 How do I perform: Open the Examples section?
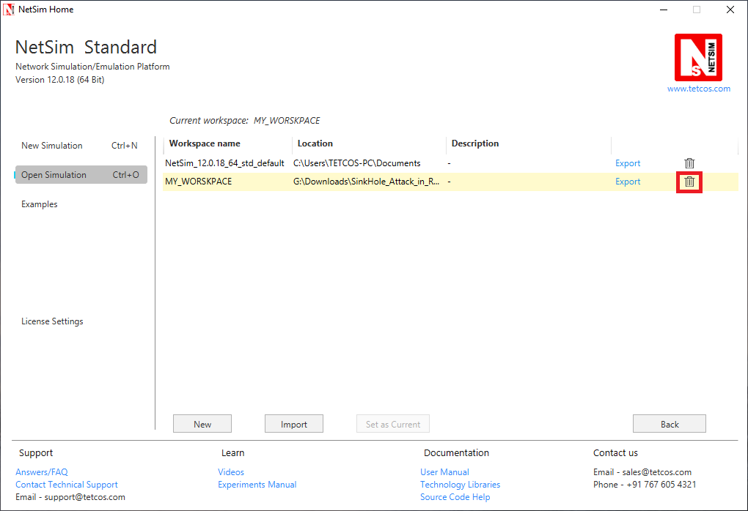39,204
